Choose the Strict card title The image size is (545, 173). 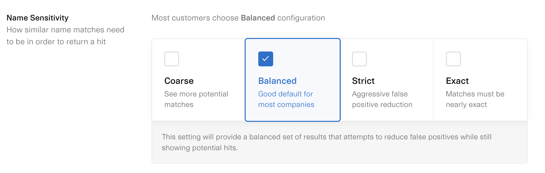coord(363,81)
